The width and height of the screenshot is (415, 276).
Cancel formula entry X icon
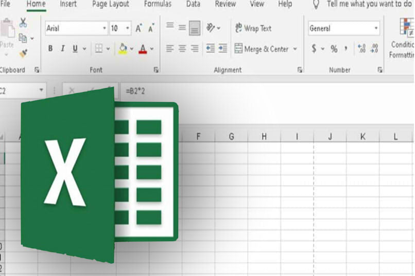[x=72, y=90]
